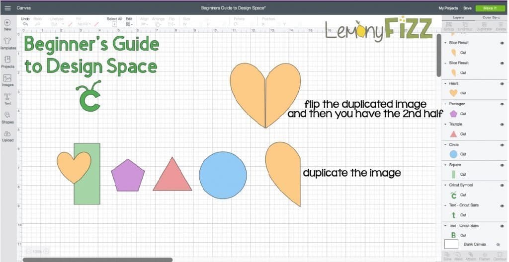This screenshot has height=262, width=509.
Task: Select the blue circle on canvas
Action: coord(223,175)
